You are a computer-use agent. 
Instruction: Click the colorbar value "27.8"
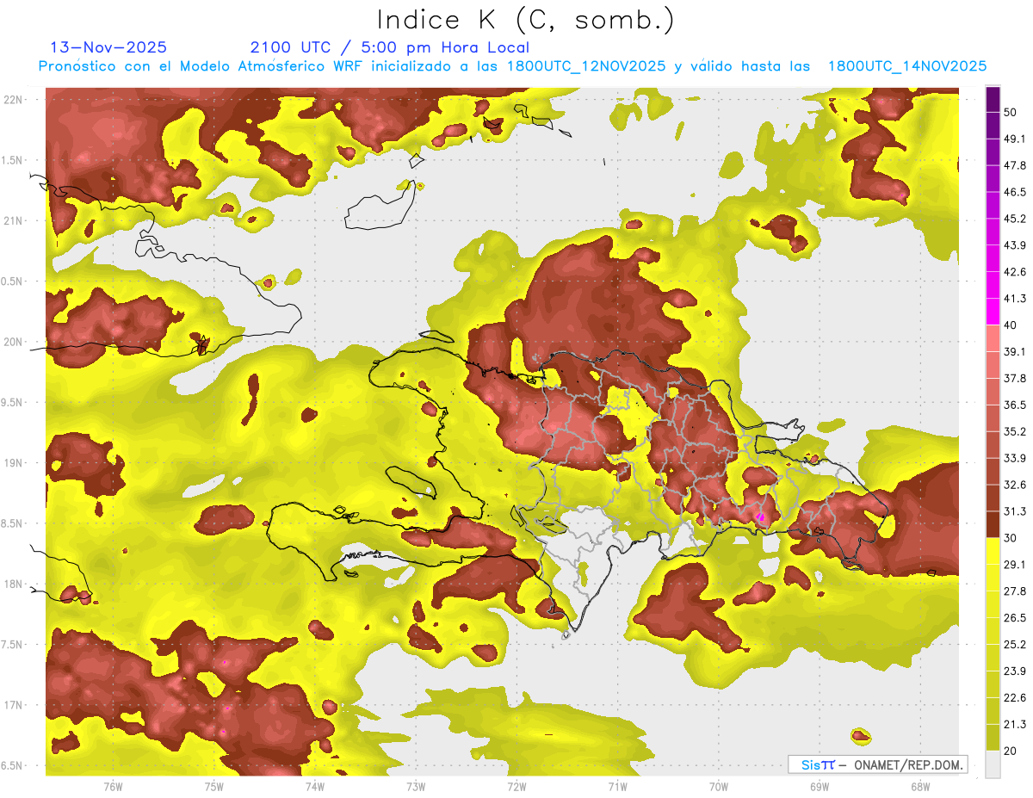click(x=1014, y=591)
